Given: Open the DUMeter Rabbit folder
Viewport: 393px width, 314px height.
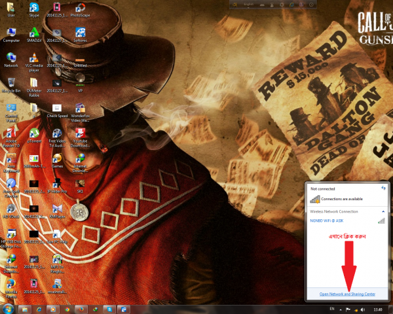Looking at the screenshot, I should 34,88.
